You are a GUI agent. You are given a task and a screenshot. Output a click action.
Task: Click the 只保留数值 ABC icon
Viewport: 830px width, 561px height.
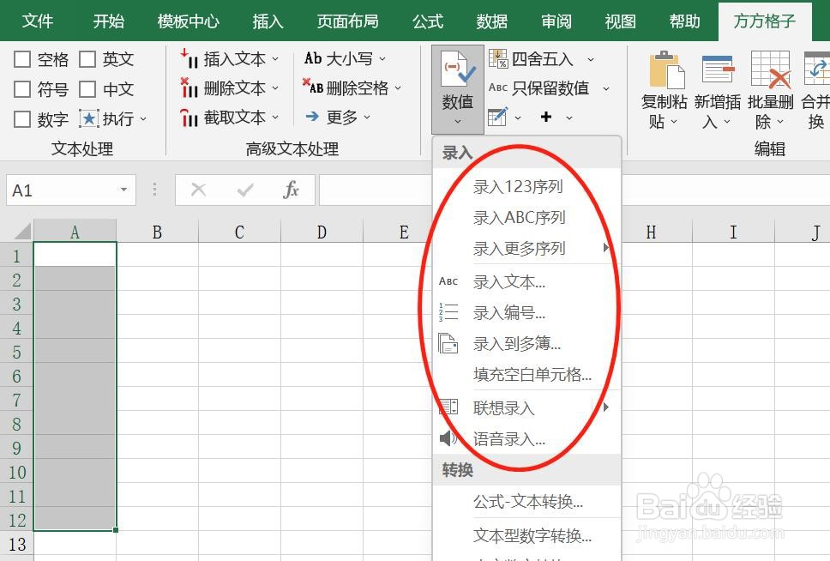(x=498, y=87)
